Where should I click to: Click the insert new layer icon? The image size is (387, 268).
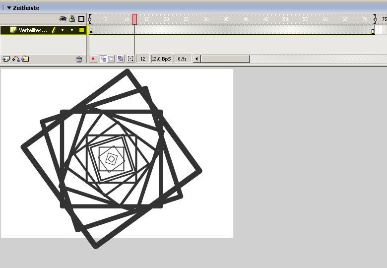point(6,59)
